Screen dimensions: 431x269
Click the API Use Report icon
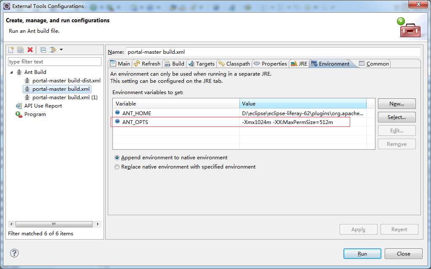19,106
